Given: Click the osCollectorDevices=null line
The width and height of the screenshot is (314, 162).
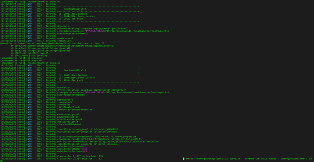Looking at the screenshot, I should point(44,151).
